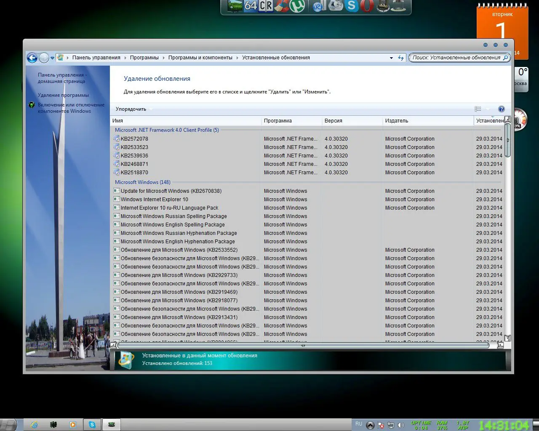Go to Программы и компоненты breadcrumb
The width and height of the screenshot is (539, 431).
(200, 58)
